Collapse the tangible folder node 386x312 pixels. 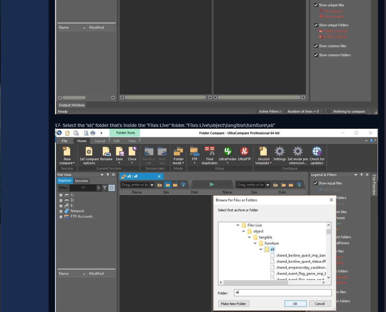click(x=249, y=237)
